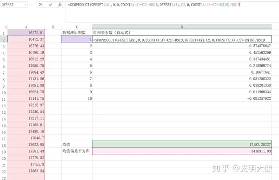Click cell with value 16776.43
This screenshot has height=180, width=279.
point(27,46)
